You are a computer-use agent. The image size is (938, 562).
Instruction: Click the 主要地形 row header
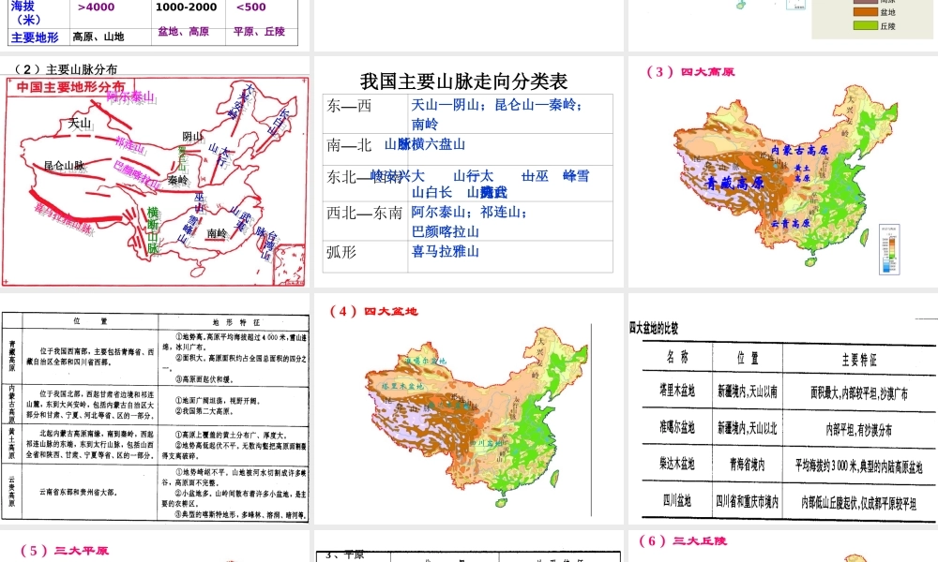(35, 37)
